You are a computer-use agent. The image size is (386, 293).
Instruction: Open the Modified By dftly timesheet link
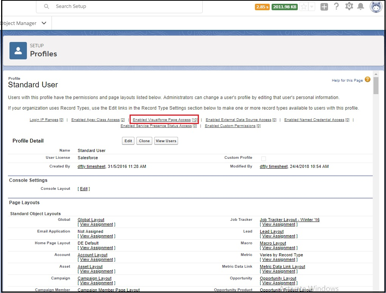tap(273, 166)
